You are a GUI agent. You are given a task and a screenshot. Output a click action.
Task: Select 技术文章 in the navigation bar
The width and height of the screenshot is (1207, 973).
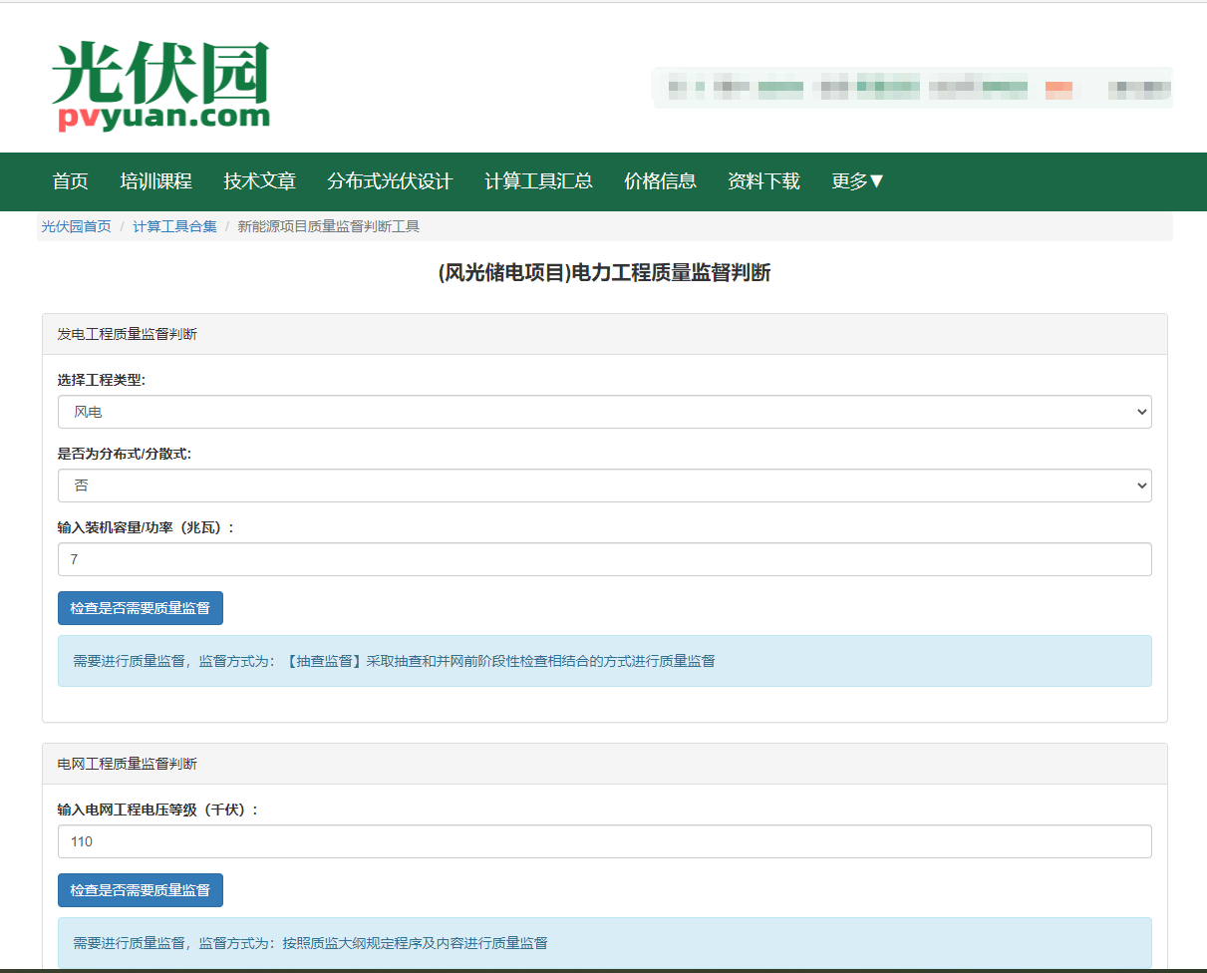pyautogui.click(x=259, y=181)
